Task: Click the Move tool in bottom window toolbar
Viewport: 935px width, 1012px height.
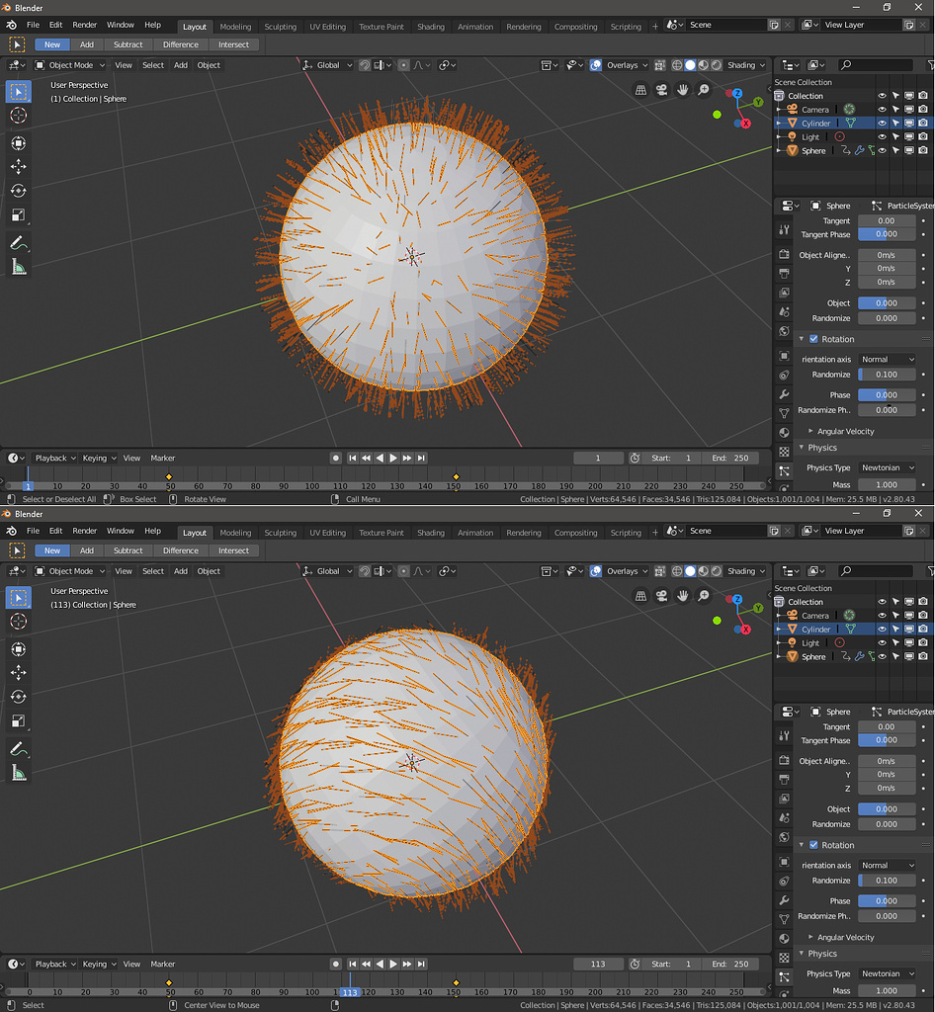Action: [x=18, y=672]
